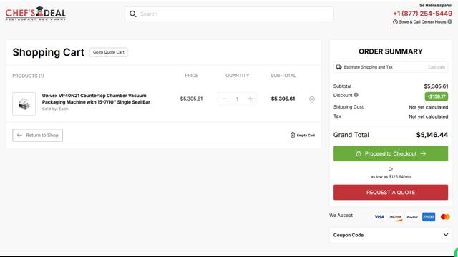The image size is (458, 257).
Task: Click the clock icon beside store hours
Action: [395, 22]
